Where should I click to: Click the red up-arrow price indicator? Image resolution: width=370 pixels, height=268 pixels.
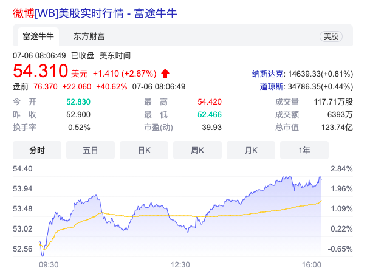click(x=165, y=74)
